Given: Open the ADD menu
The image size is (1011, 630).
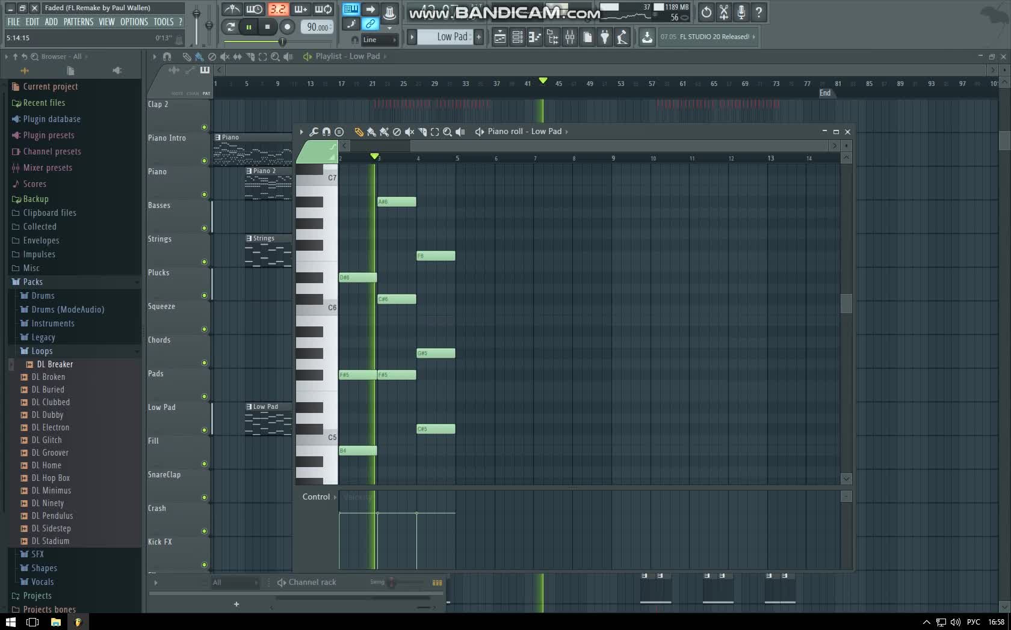Looking at the screenshot, I should [51, 22].
